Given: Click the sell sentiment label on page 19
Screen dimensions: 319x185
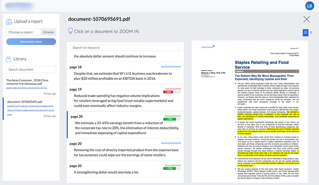Looking at the screenshot, I should click(x=173, y=89).
